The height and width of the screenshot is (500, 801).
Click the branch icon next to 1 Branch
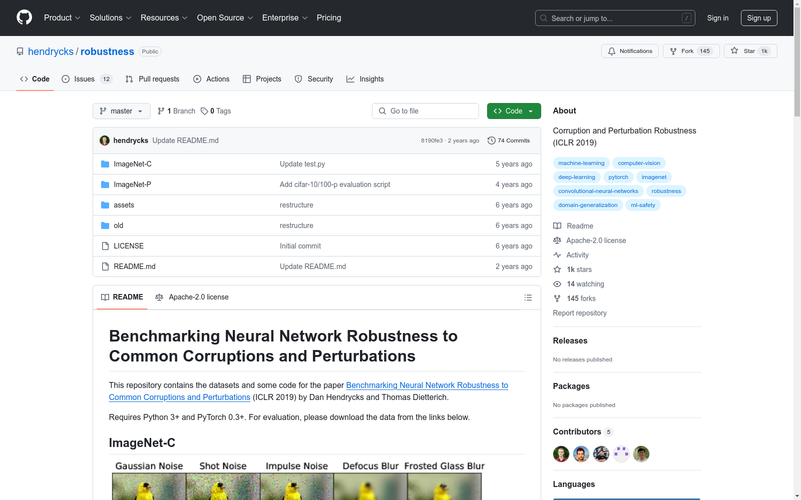[161, 111]
